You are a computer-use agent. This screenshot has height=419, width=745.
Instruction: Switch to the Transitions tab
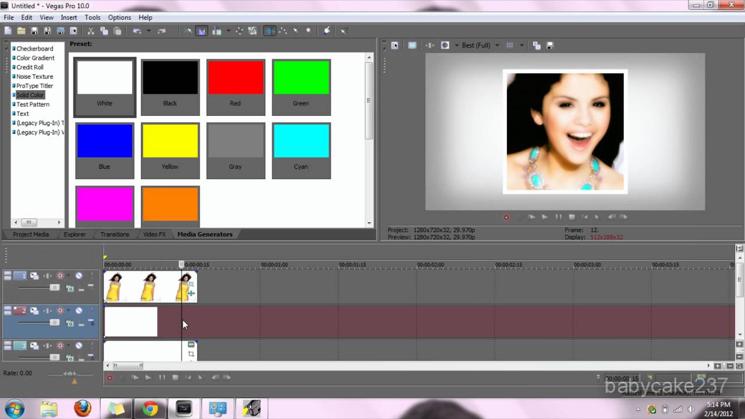(115, 234)
